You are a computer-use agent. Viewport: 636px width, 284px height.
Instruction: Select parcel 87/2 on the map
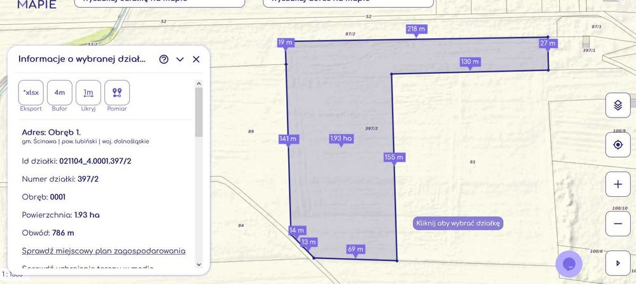coord(350,34)
